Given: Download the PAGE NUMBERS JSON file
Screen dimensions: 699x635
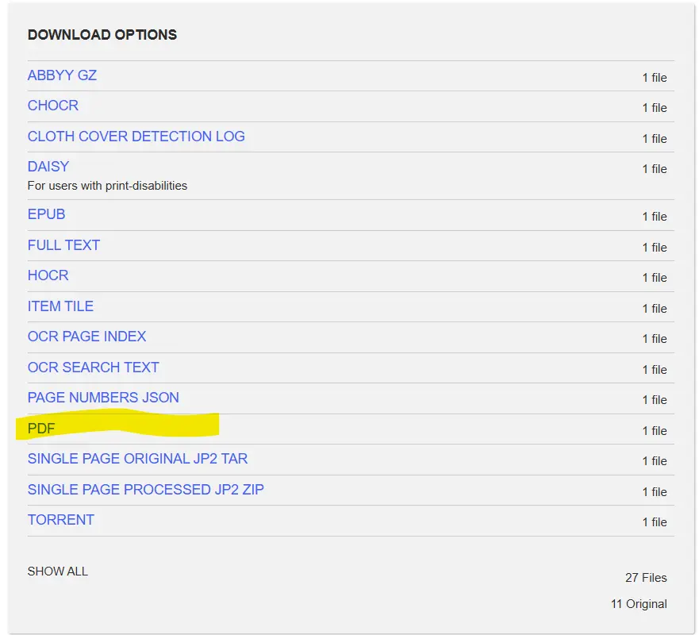Looking at the screenshot, I should (103, 398).
